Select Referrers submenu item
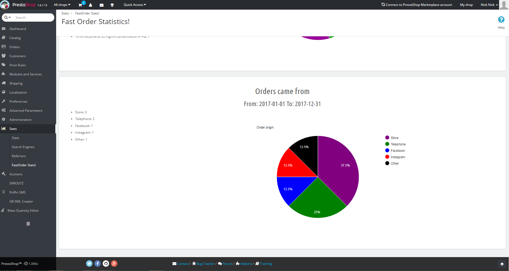The image size is (509, 271). coord(19,156)
